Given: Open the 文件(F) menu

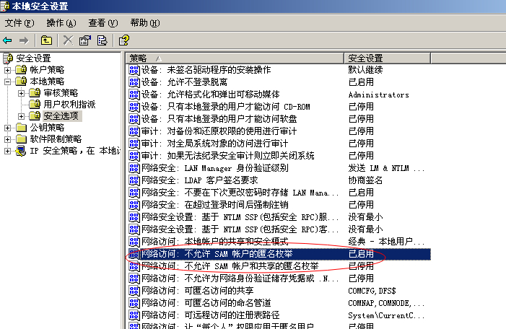Looking at the screenshot, I should coord(19,23).
